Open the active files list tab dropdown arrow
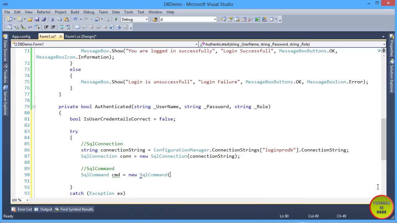Viewport: 397px width, 223px height. pyautogui.click(x=383, y=37)
